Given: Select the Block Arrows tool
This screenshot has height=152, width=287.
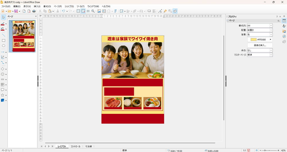Looking at the screenshot, I should [x=3, y=79].
